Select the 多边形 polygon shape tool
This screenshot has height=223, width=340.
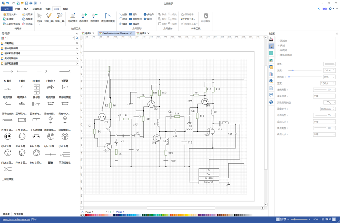(x=149, y=14)
